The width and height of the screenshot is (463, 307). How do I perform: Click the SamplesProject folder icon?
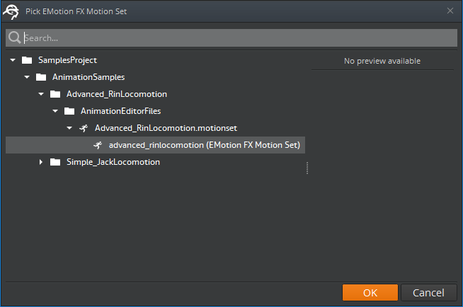pyautogui.click(x=27, y=60)
